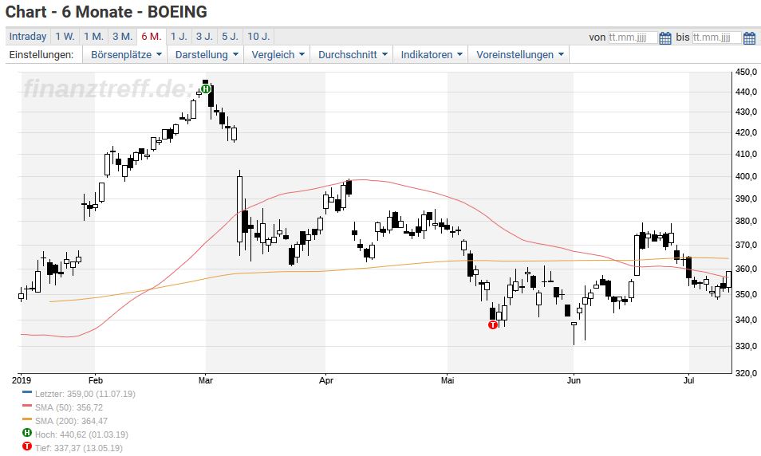Screen dimensions: 761x456
Task: Click the bis date input field
Action: pos(716,37)
